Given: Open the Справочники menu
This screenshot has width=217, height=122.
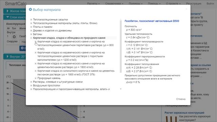Looking at the screenshot, I should click(x=114, y=4).
